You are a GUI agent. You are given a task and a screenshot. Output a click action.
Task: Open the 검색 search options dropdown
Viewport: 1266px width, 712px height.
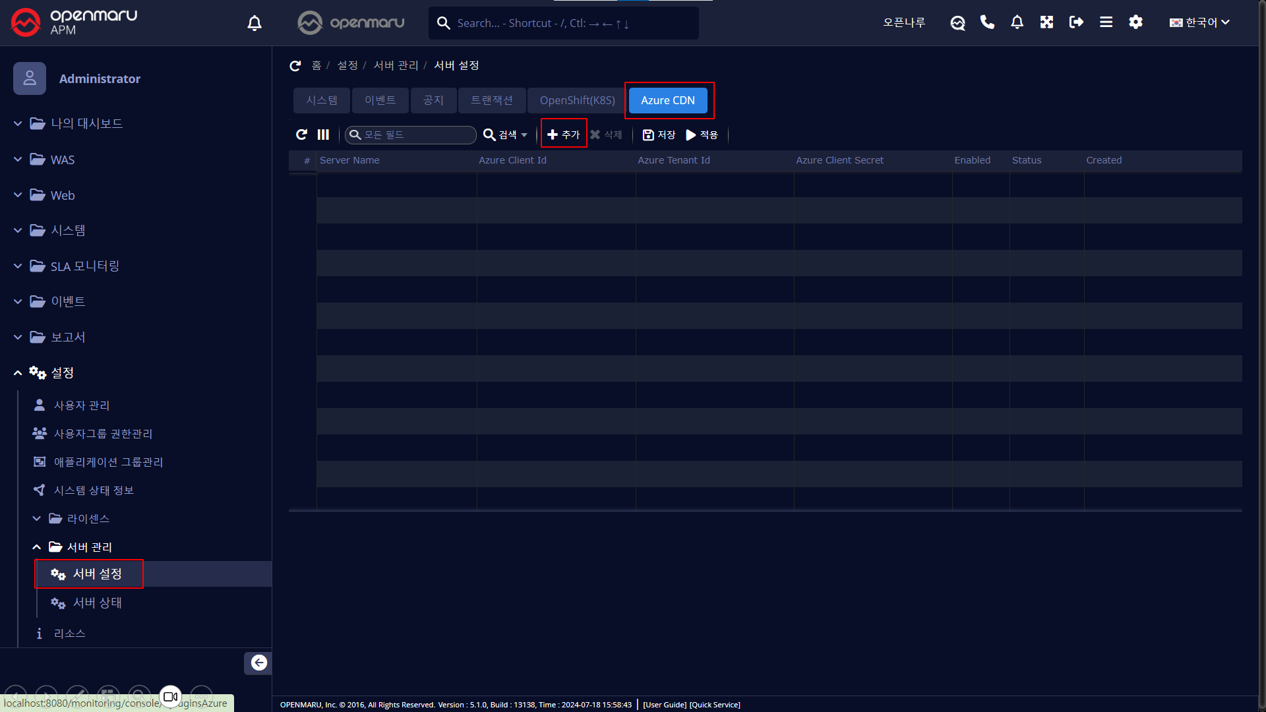tap(506, 134)
